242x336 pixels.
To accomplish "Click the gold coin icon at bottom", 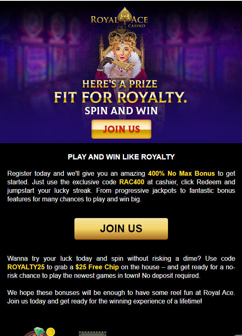I will tap(51, 332).
